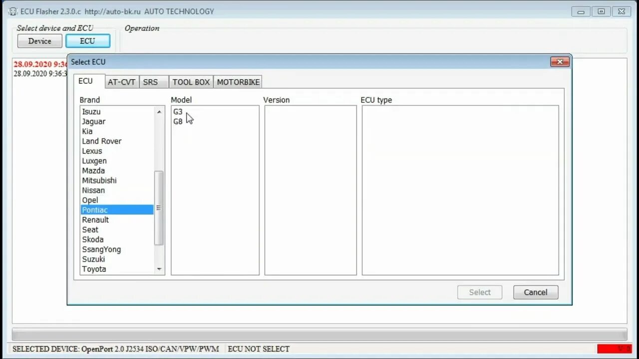Switch to the AT-CVT tab
Image resolution: width=639 pixels, height=359 pixels.
click(x=121, y=82)
